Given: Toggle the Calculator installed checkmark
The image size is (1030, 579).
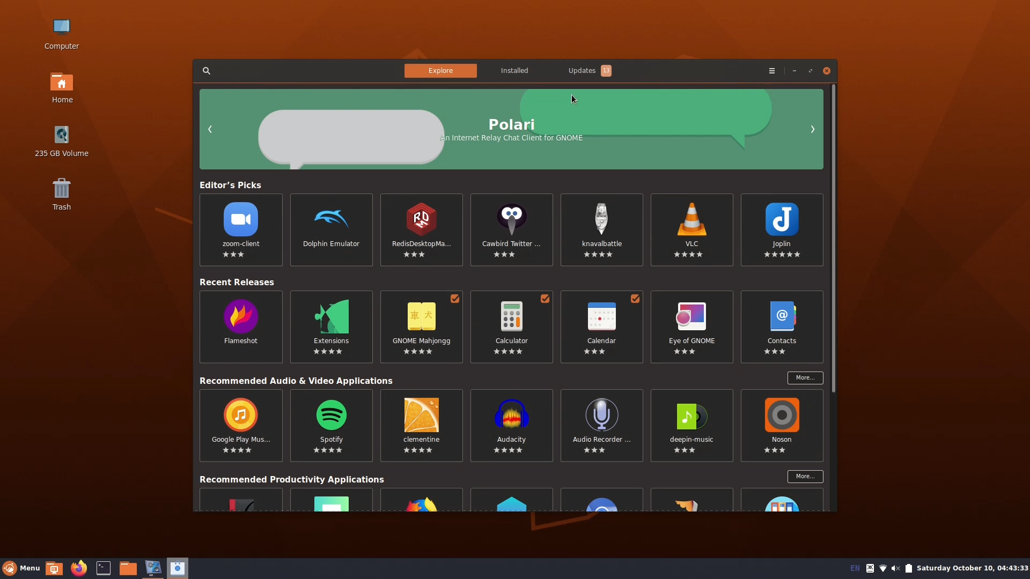Looking at the screenshot, I should click(545, 299).
